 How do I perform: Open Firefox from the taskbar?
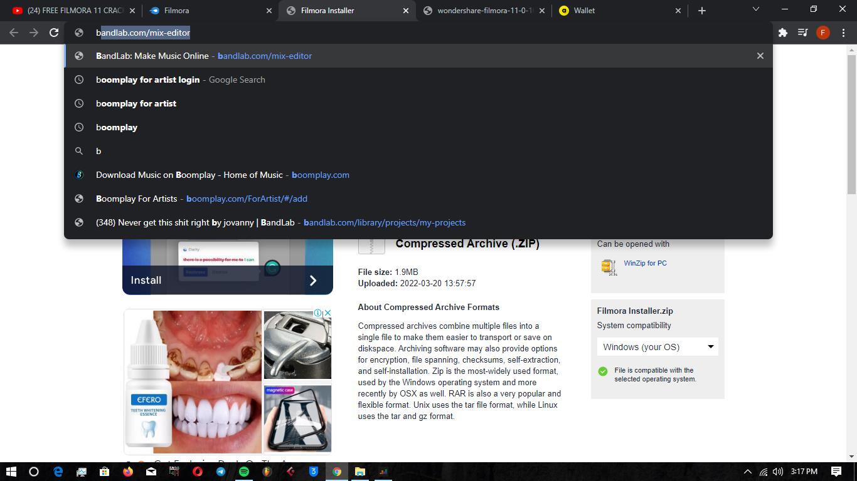click(x=128, y=472)
